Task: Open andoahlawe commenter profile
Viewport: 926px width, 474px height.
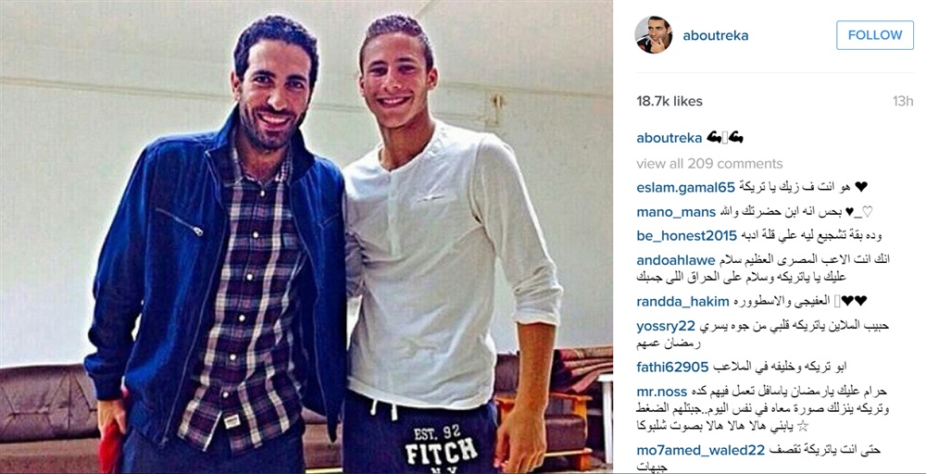Action: tap(676, 260)
